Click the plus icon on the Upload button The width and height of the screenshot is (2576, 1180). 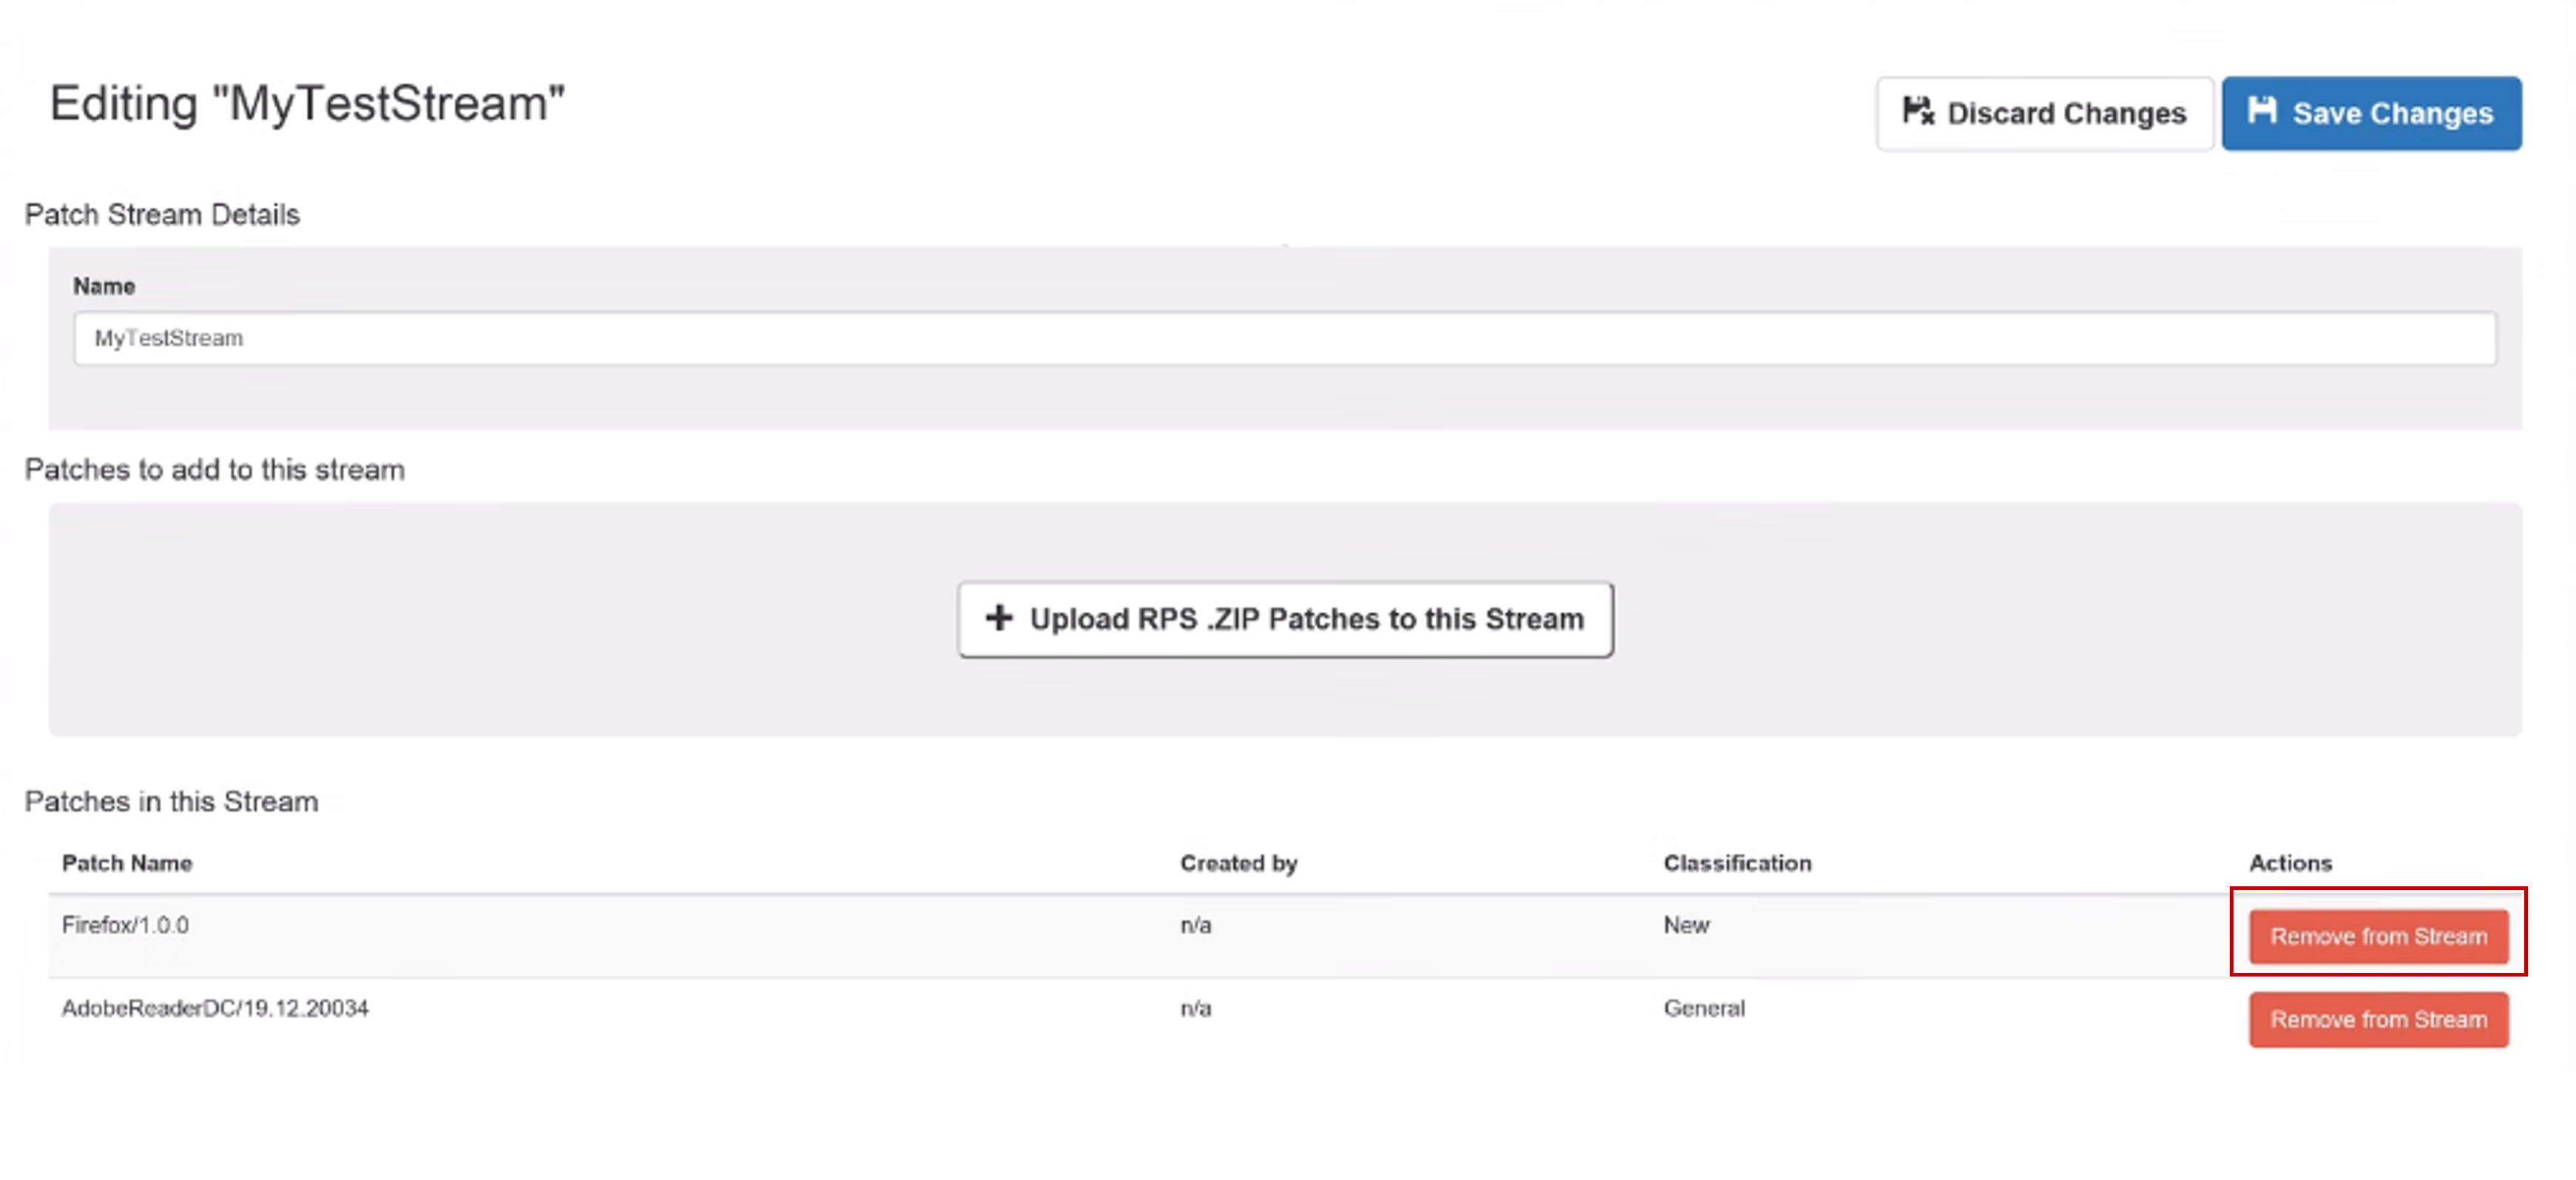(x=998, y=618)
